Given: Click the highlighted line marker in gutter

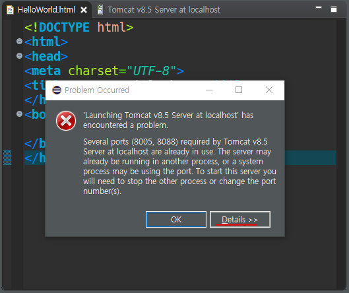Looking at the screenshot, I should pos(7,158).
